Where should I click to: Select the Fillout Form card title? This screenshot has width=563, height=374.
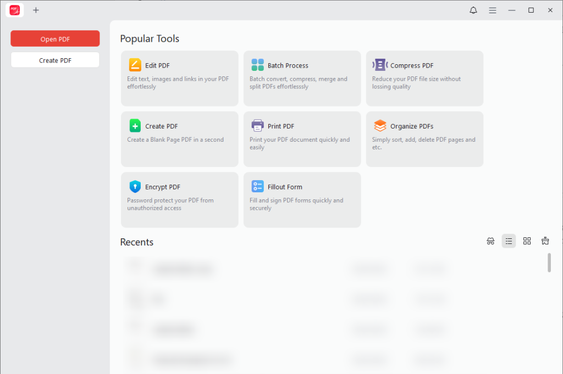[285, 187]
